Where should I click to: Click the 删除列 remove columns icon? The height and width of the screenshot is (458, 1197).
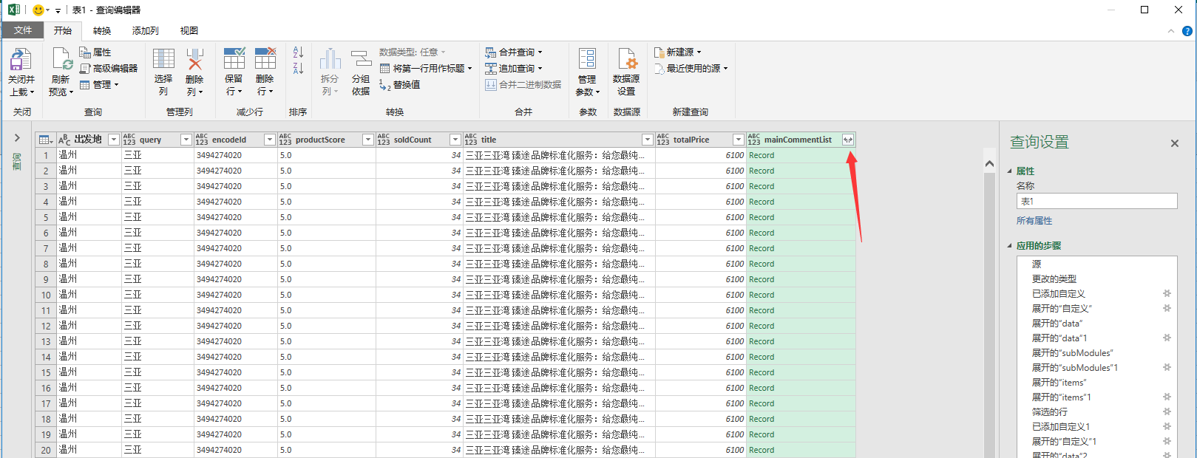tap(194, 61)
